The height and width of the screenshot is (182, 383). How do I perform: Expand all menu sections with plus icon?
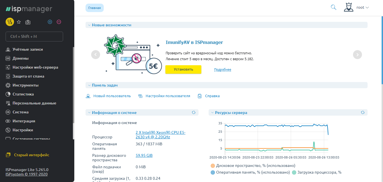pos(50,22)
